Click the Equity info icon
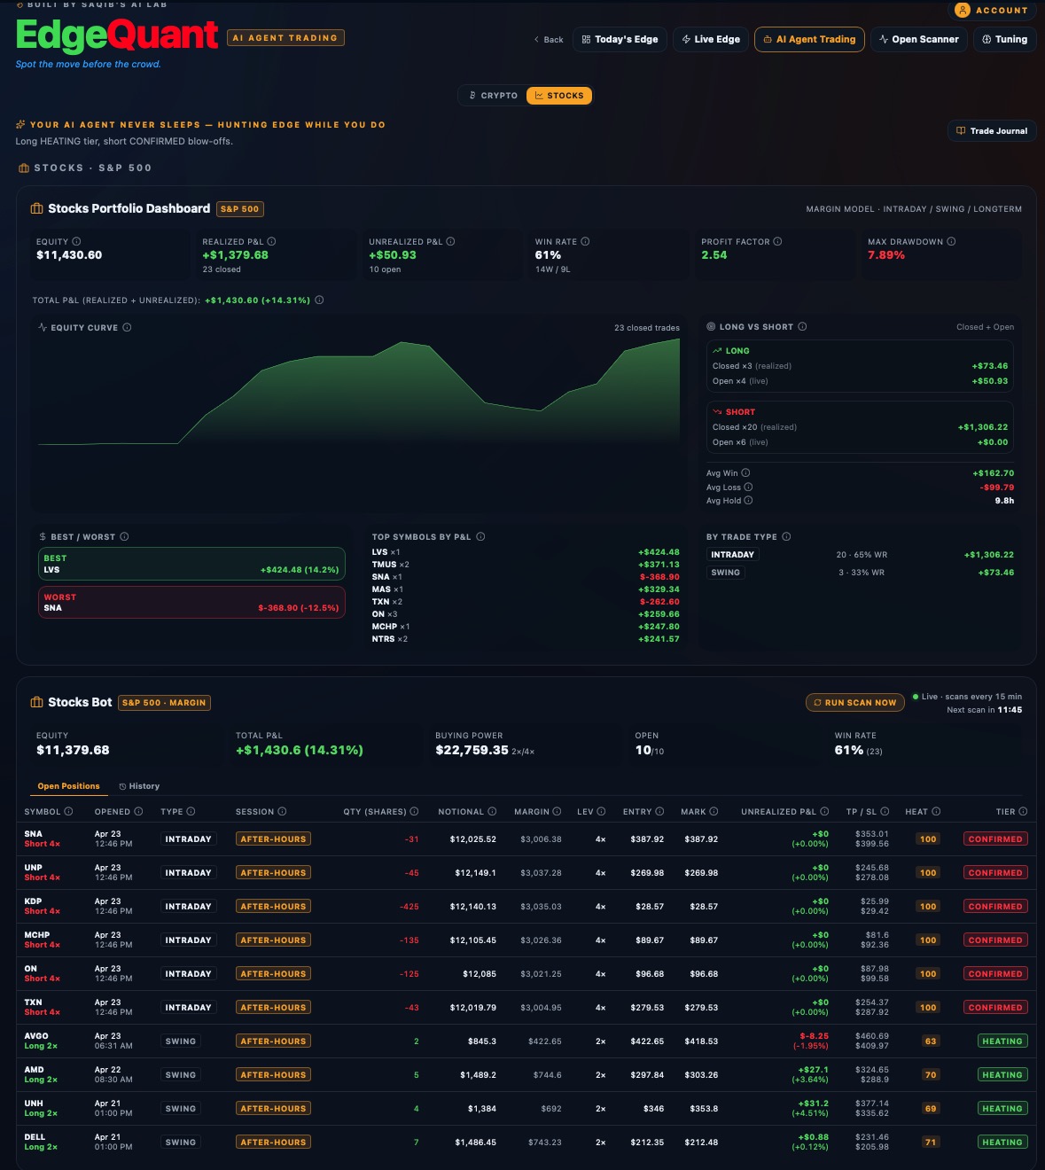1045x1170 pixels. [x=78, y=241]
